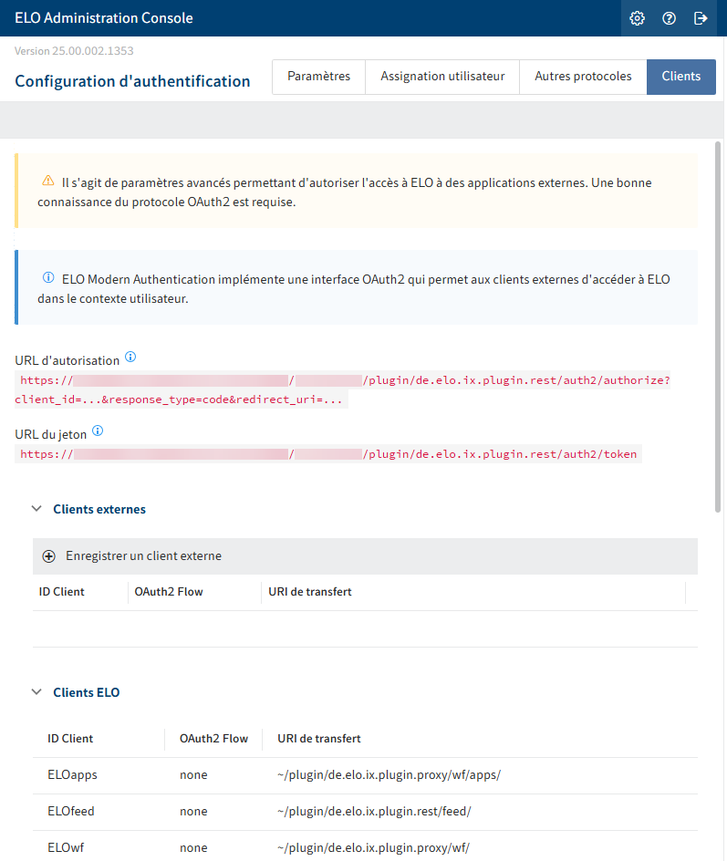Select the Autres protocoles tab
The width and height of the screenshot is (727, 861).
[x=583, y=77]
